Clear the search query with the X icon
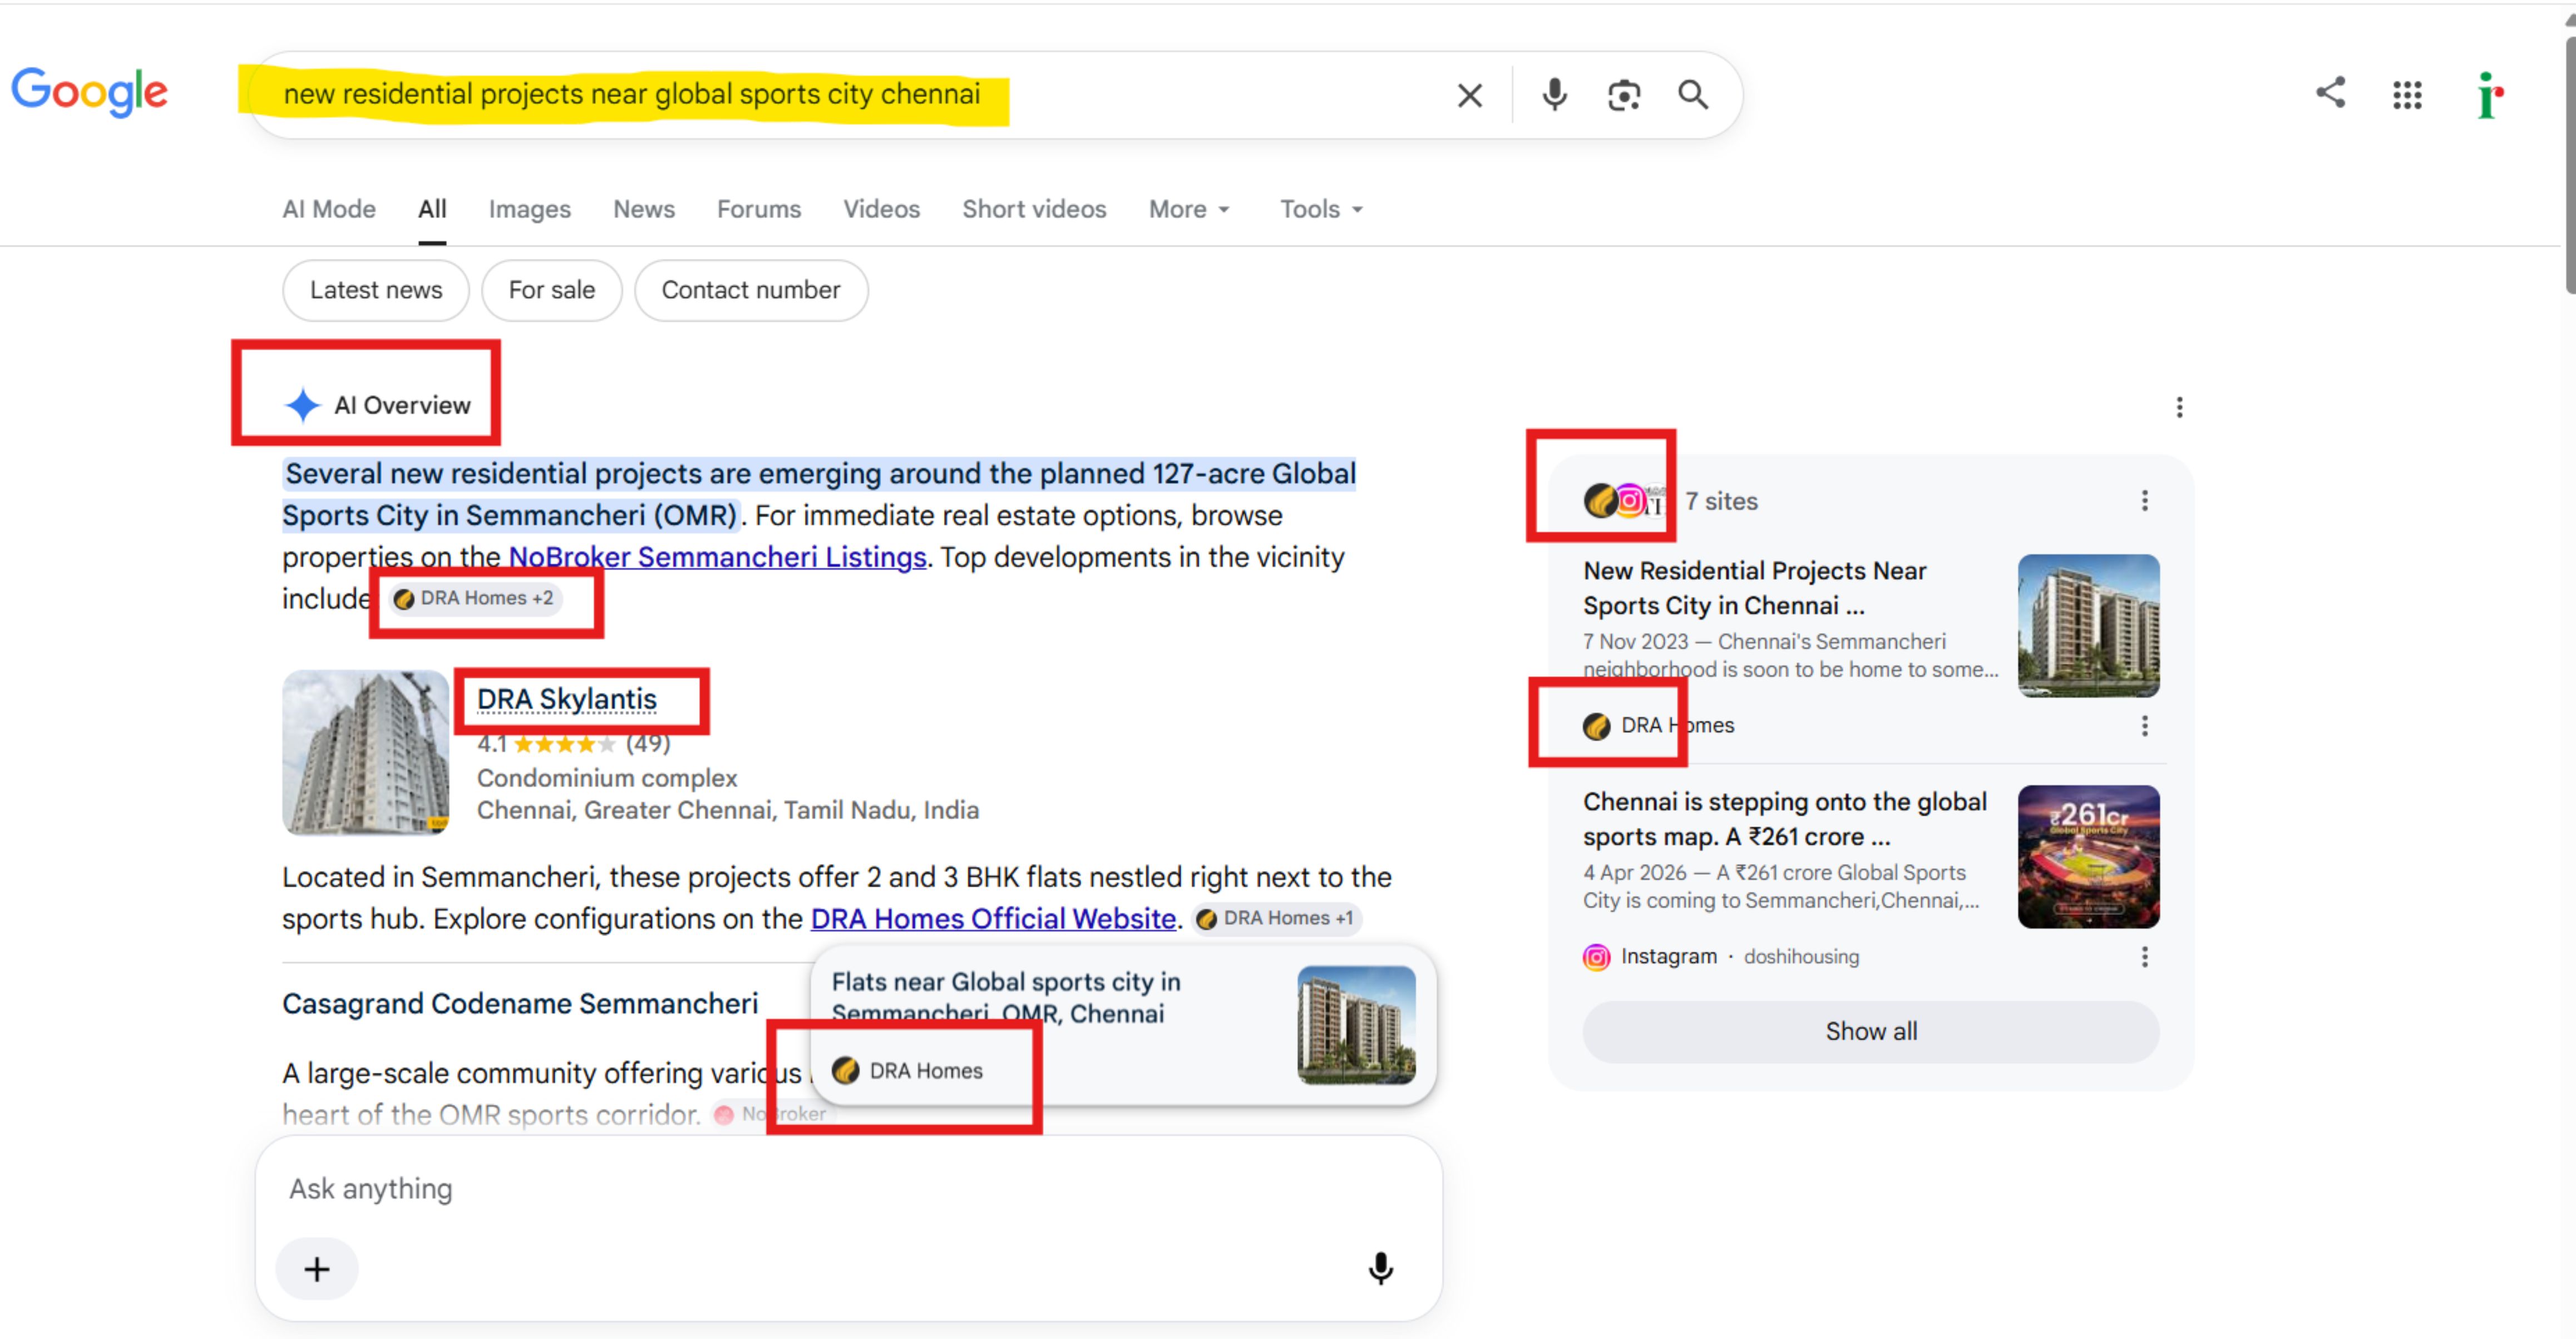The image size is (2576, 1339). pyautogui.click(x=1469, y=95)
